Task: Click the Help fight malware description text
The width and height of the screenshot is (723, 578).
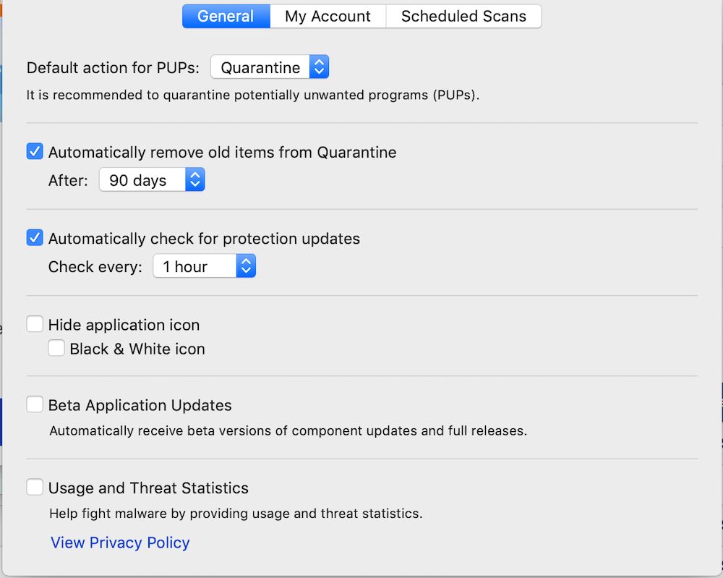Action: click(236, 514)
